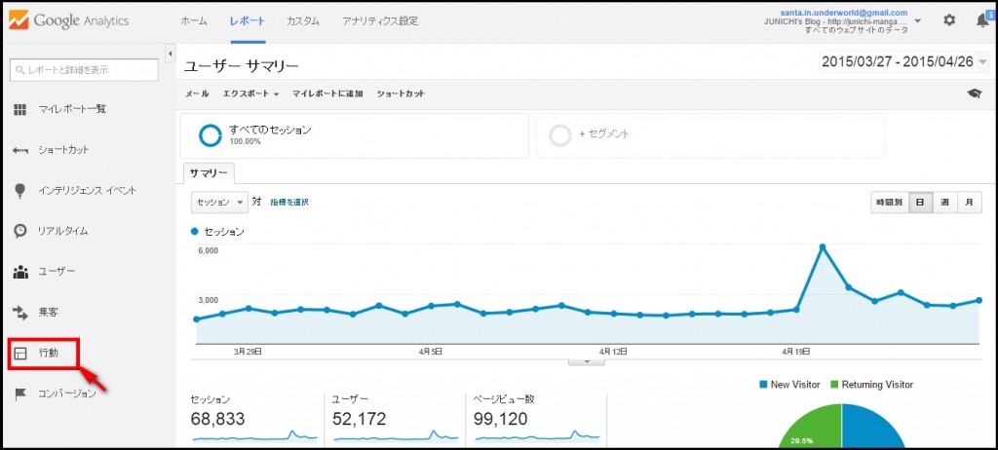Open 集客 sidebar section

[49, 312]
